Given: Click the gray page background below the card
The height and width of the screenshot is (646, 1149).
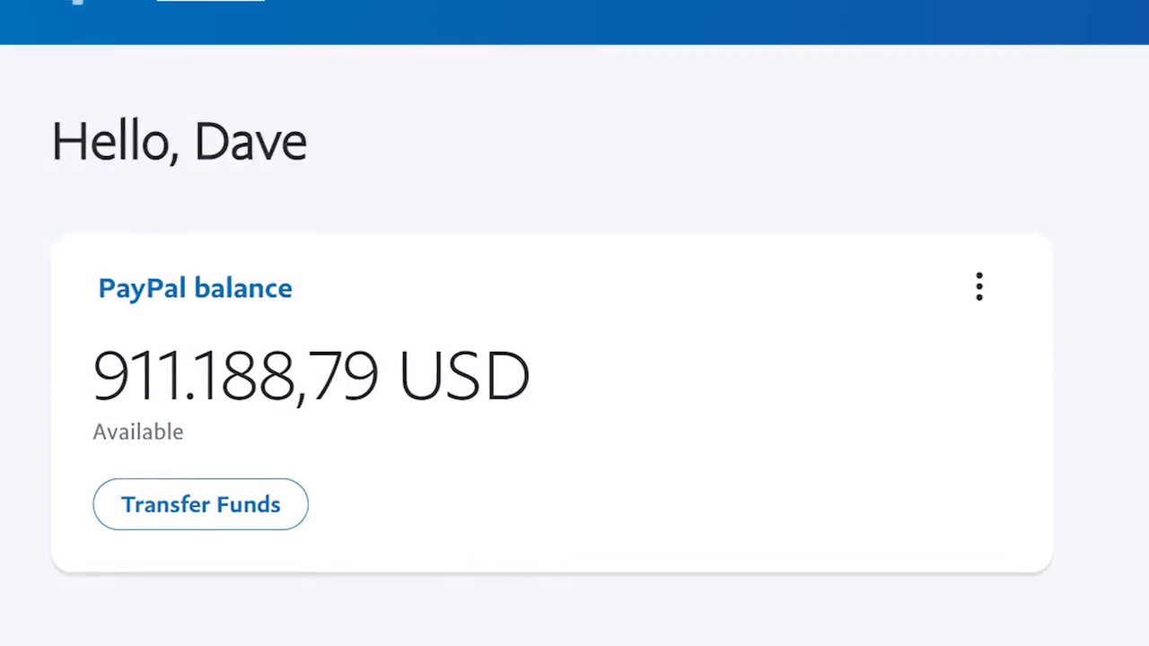Looking at the screenshot, I should [574, 615].
